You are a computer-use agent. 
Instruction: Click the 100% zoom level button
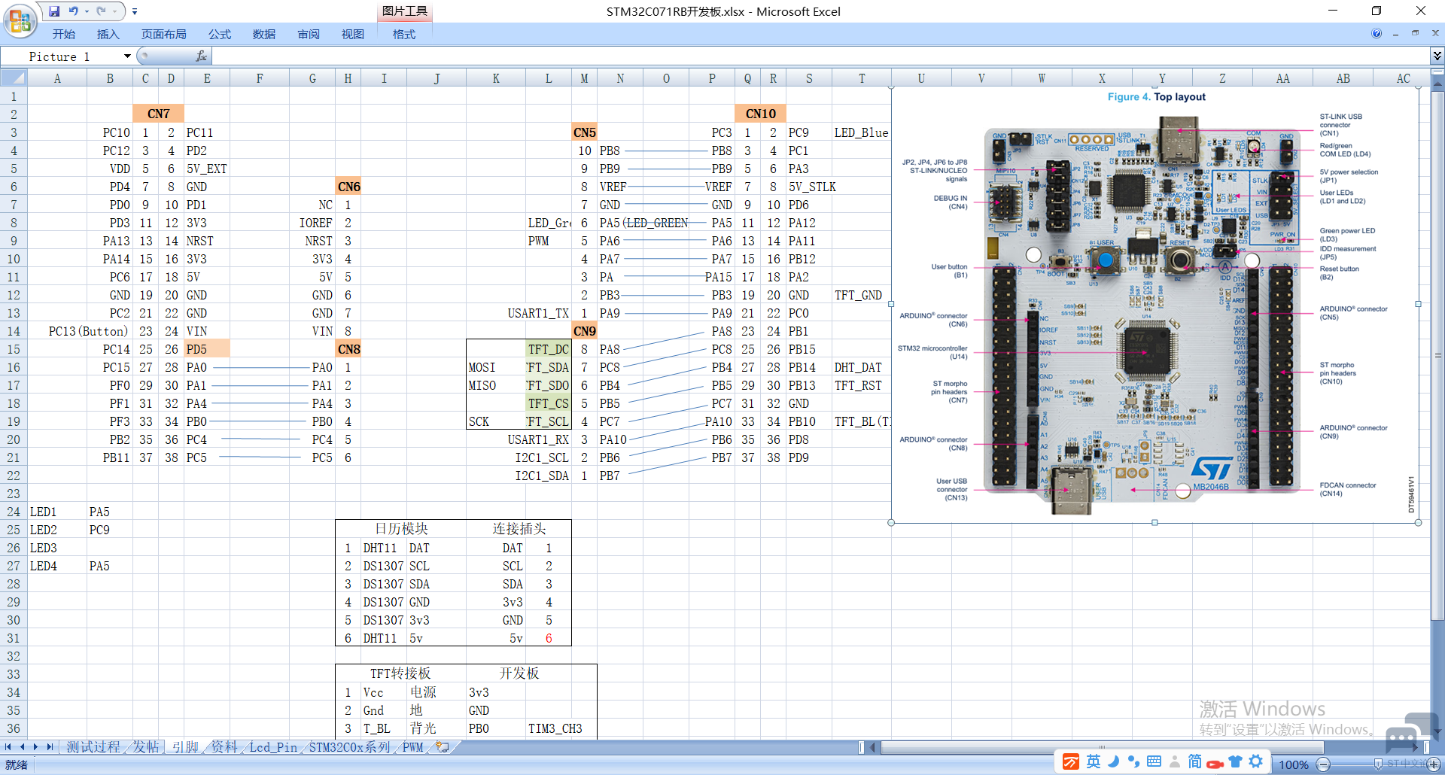1294,764
